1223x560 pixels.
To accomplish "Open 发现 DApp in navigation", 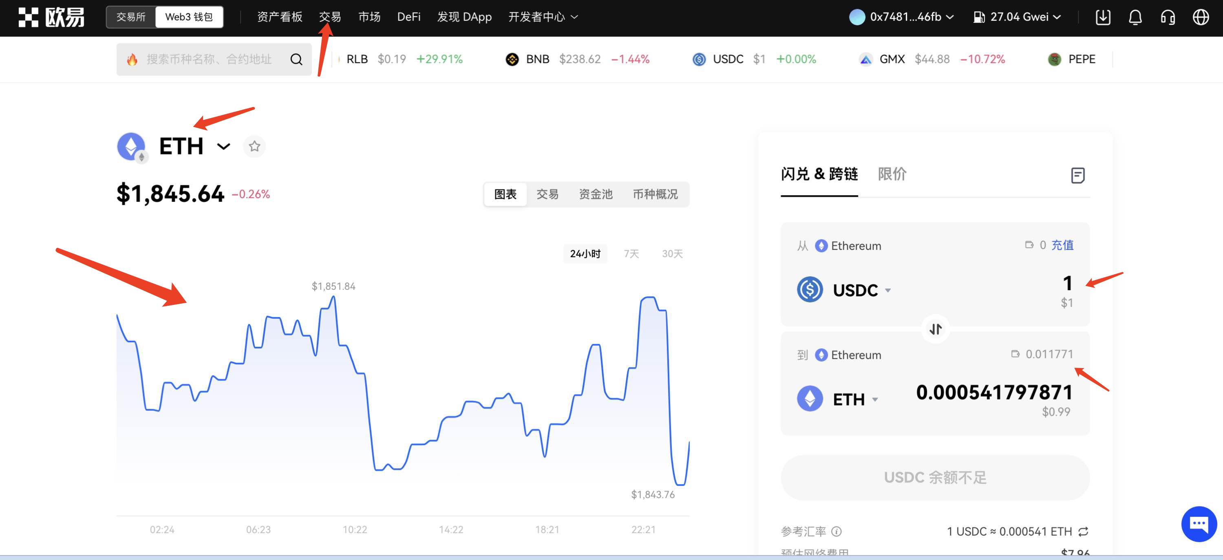I will coord(464,17).
